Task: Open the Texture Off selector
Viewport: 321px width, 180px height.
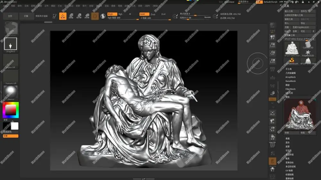Action: (x=11, y=77)
